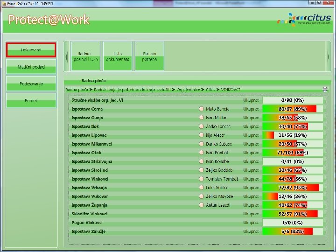Select the 'Ispostava Strizivojna' label
336x252 pixels.
coord(92,161)
